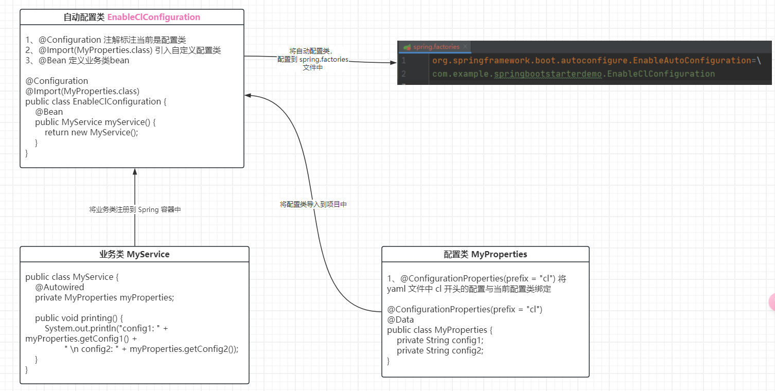
Task: Select the 配置类 MyProperties box title
Action: click(485, 254)
